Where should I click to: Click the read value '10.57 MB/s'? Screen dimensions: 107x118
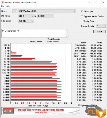click(x=96, y=45)
